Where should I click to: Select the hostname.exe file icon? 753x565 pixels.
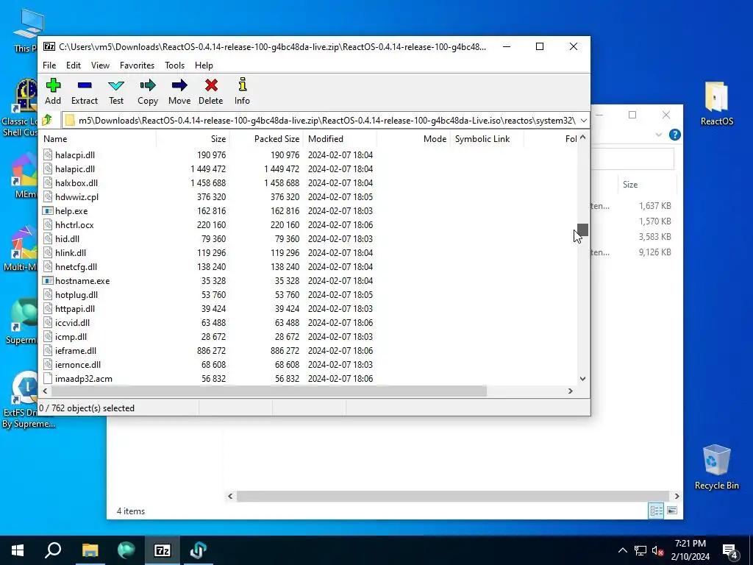point(48,280)
